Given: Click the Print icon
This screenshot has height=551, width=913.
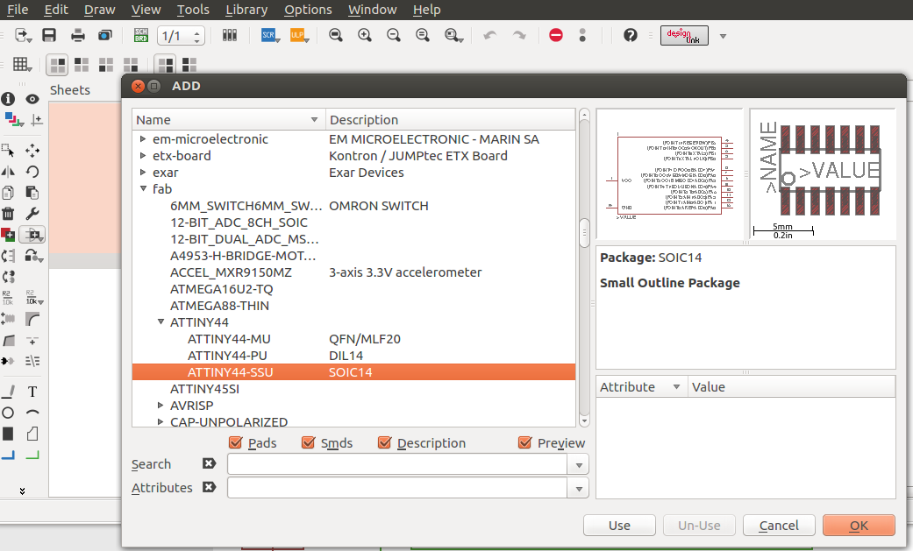Looking at the screenshot, I should [x=77, y=36].
